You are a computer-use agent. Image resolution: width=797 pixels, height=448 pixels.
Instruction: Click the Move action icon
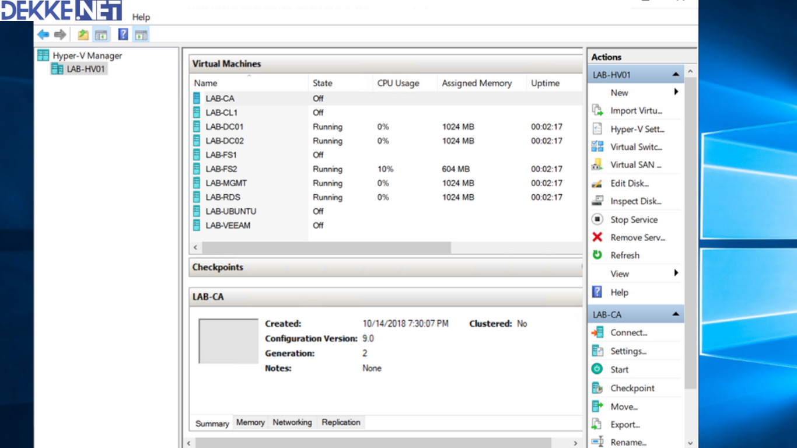(597, 406)
